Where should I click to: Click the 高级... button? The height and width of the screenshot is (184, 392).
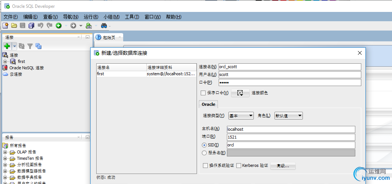click(x=283, y=166)
